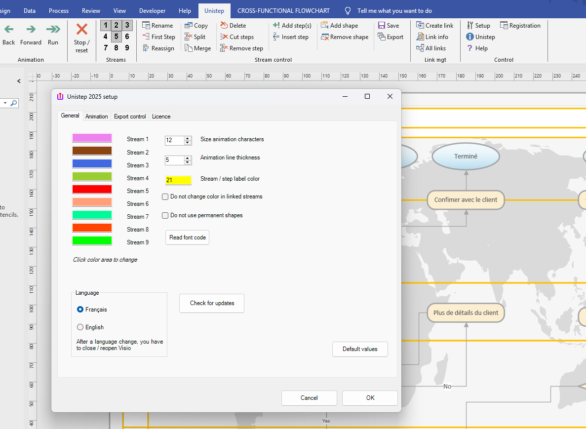Click the Export icon in ribbon
This screenshot has height=429, width=586.
[382, 37]
